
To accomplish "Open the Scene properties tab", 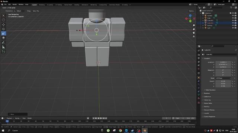I will tap(199, 65).
